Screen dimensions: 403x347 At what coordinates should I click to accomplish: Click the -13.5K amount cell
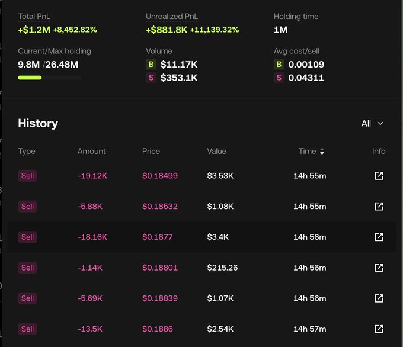(89, 329)
